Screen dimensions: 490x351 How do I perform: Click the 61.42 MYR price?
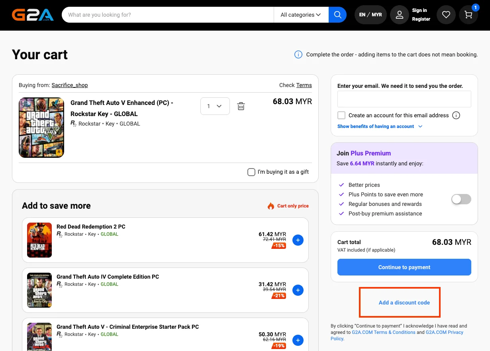272,234
